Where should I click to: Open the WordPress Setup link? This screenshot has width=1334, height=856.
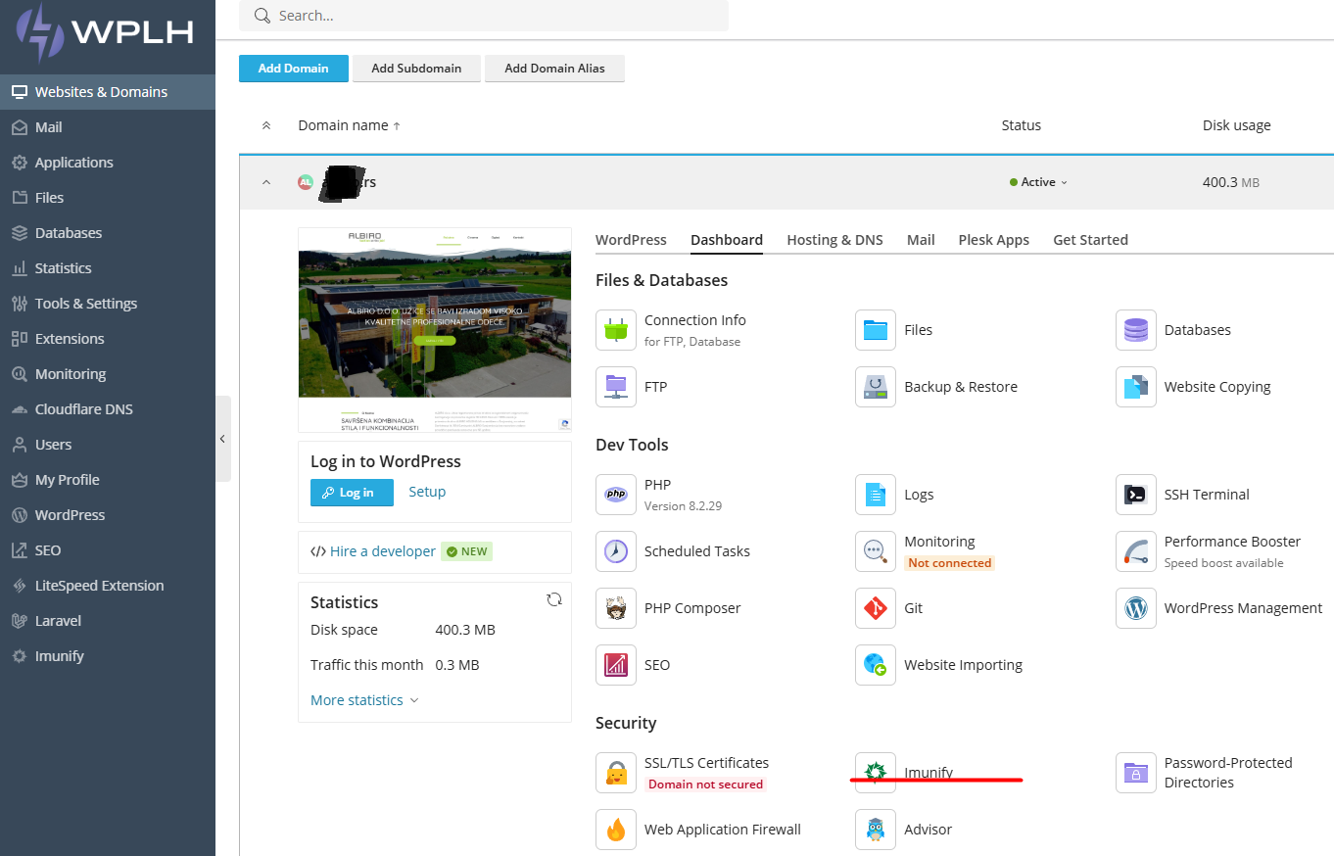[427, 492]
